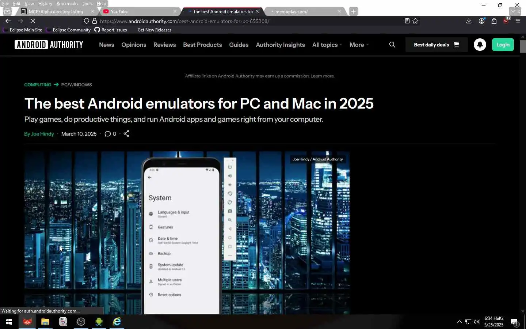Open Best Products page
526x329 pixels.
click(202, 45)
